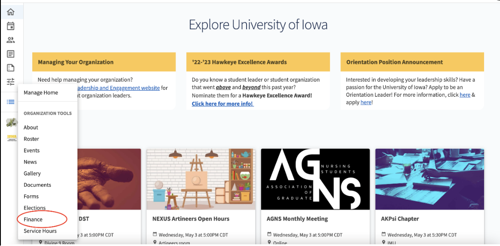
Task: Click the AGNS logo event image
Action: (x=315, y=179)
